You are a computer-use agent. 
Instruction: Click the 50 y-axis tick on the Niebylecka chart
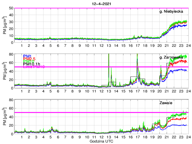click(10, 8)
